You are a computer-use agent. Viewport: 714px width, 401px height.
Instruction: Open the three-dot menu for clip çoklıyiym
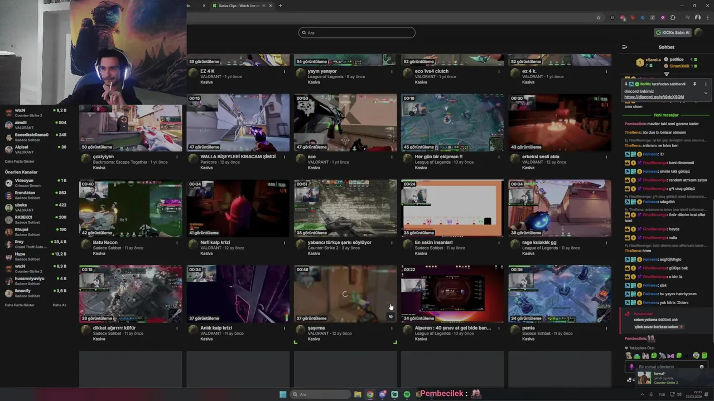pyautogui.click(x=177, y=157)
